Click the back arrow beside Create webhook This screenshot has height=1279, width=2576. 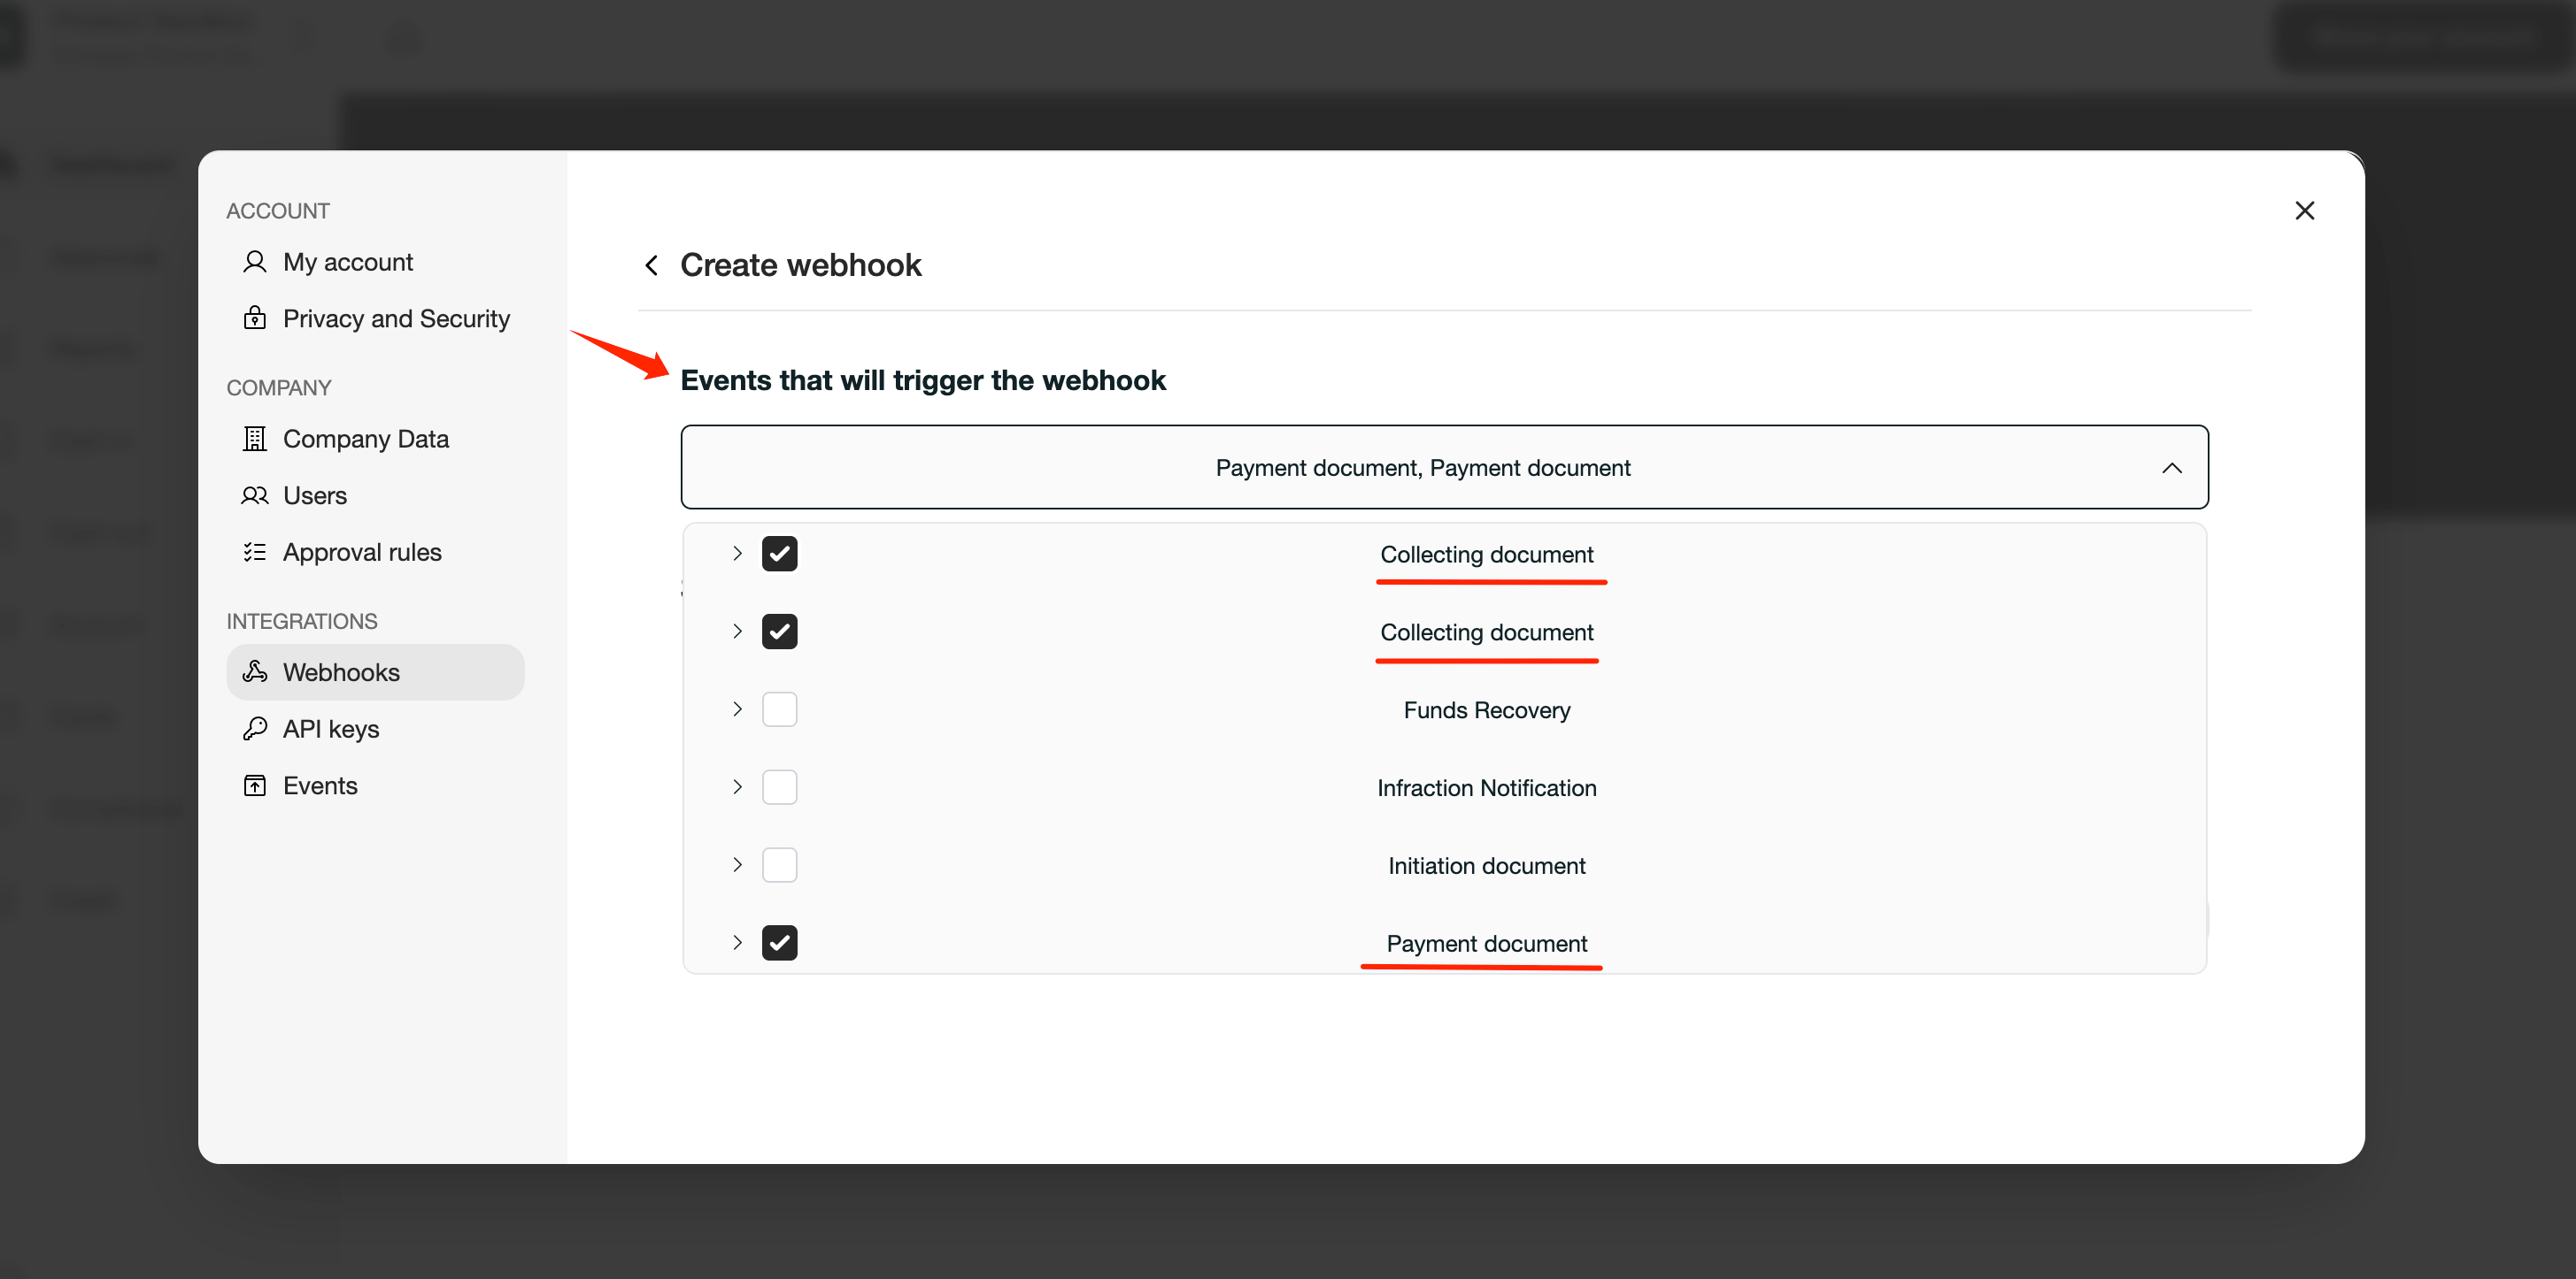coord(652,264)
